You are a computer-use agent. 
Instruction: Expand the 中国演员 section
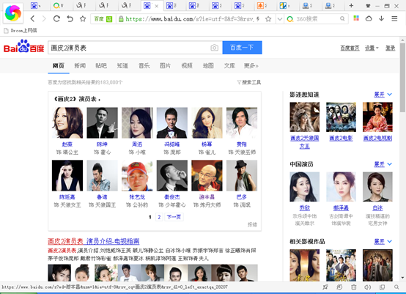tap(383, 164)
